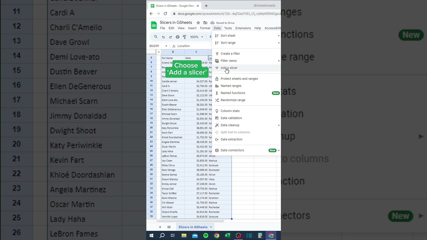Screen dimensions: 427x240
Task: Click the move to folder icon
Action: tap(205, 23)
